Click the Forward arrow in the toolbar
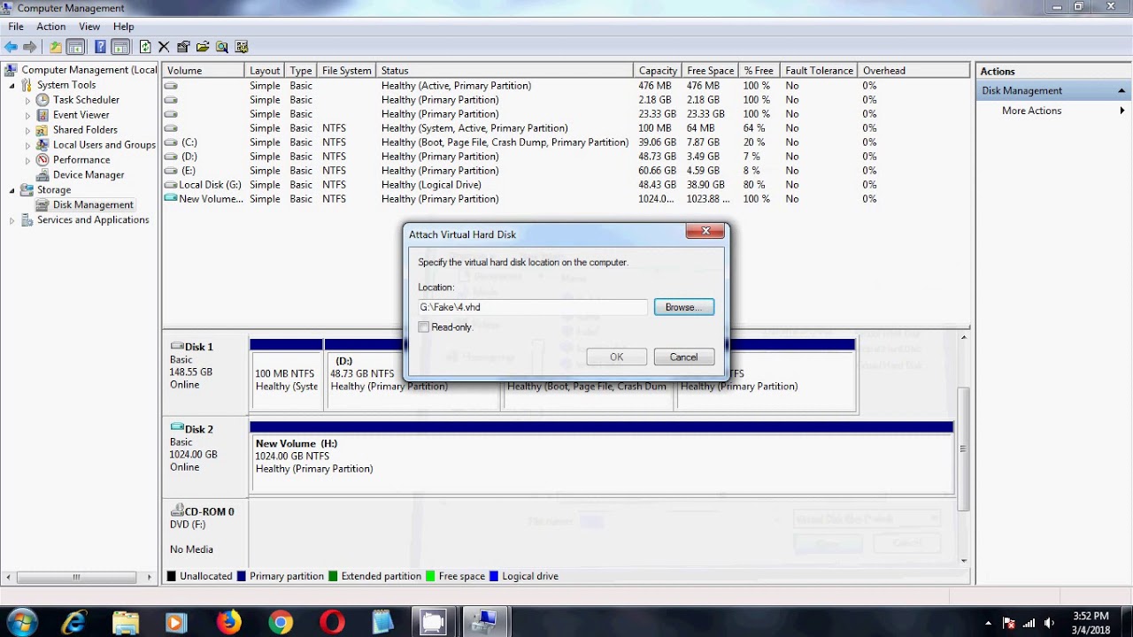This screenshot has width=1133, height=637. 30,47
